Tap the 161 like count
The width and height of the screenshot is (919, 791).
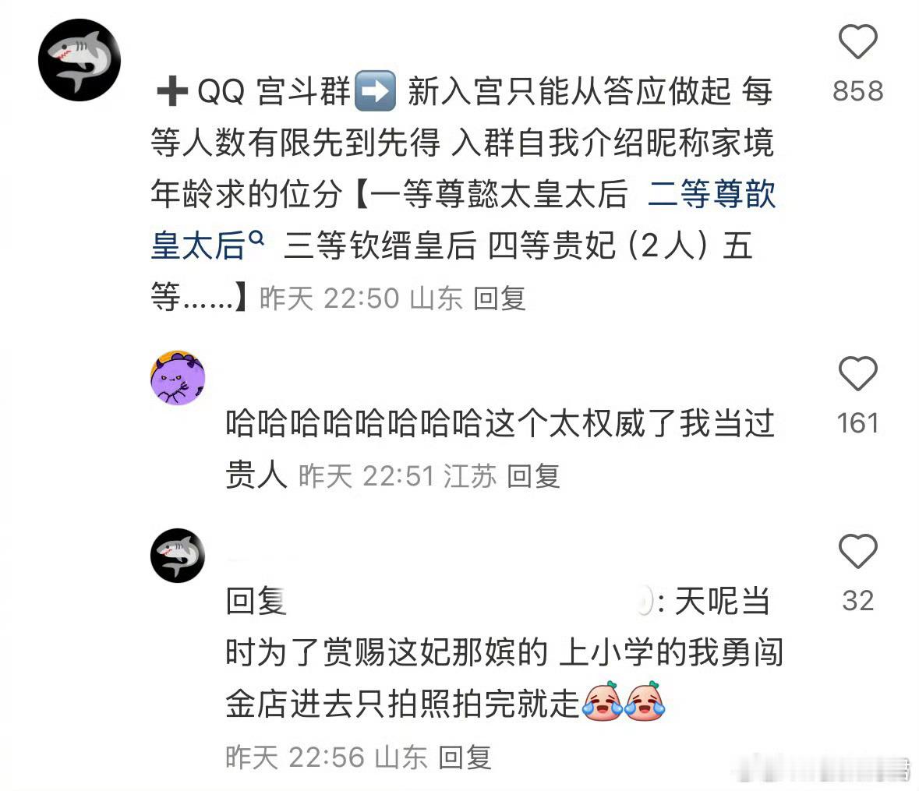857,423
